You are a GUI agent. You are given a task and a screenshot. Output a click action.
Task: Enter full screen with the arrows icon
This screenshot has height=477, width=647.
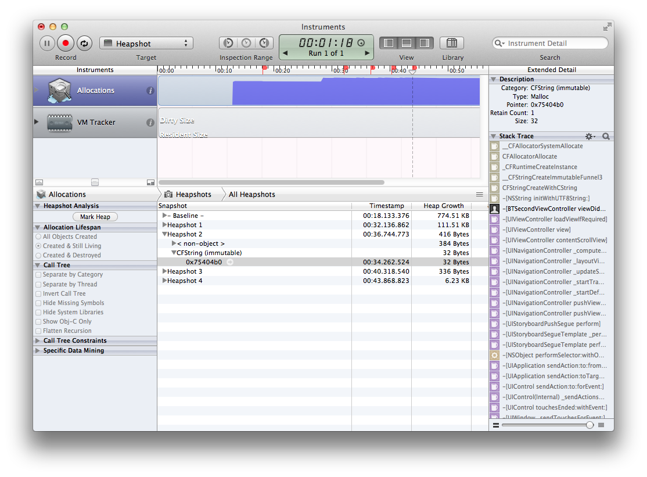[x=607, y=27]
